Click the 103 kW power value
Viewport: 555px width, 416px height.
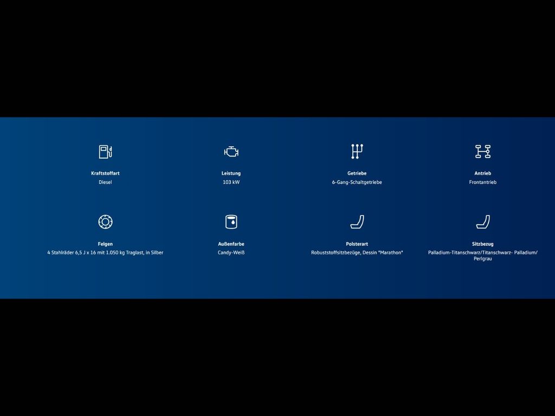231,183
